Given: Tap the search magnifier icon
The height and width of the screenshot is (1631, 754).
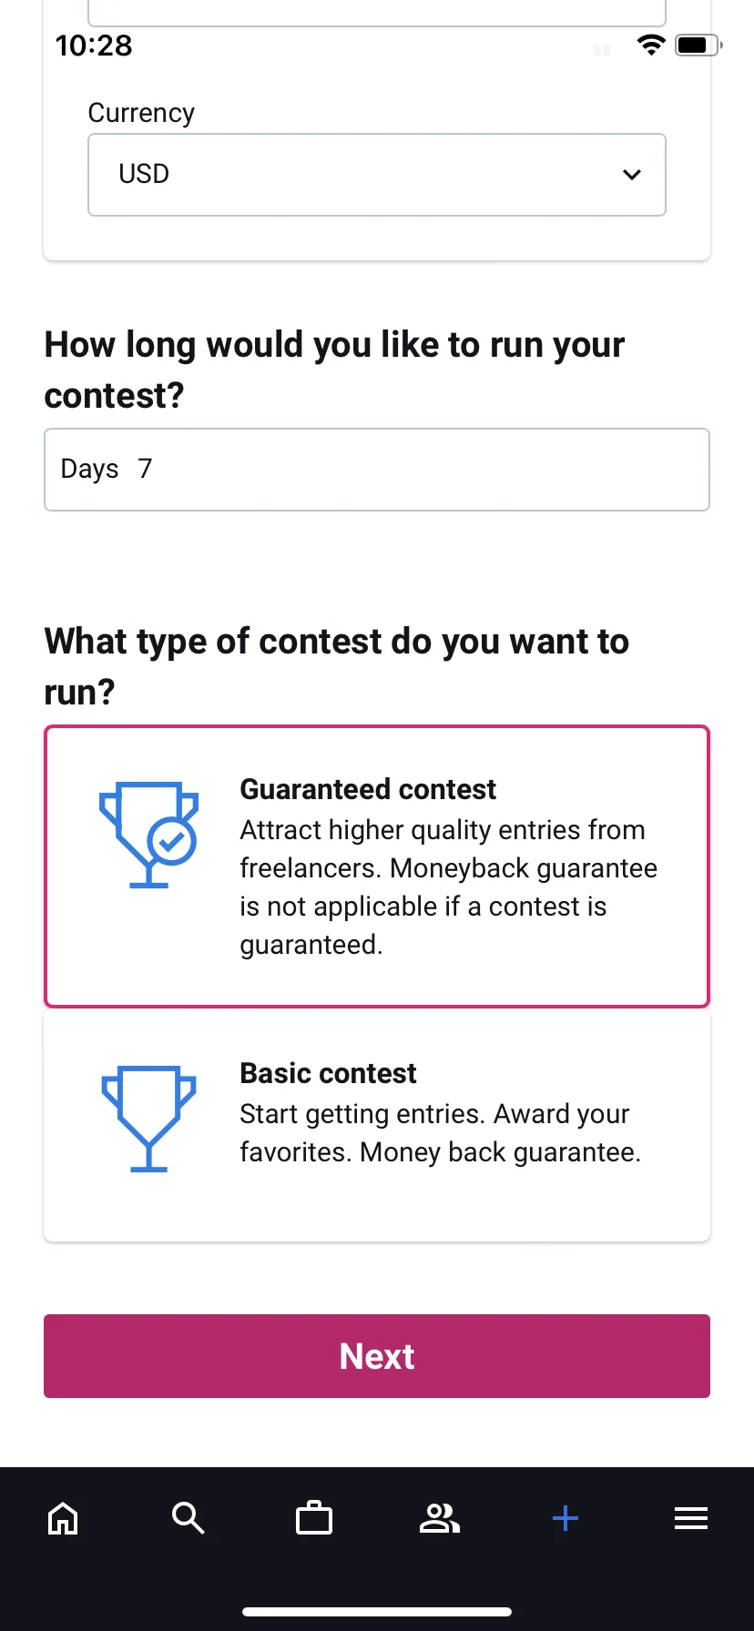Looking at the screenshot, I should click(x=188, y=1518).
